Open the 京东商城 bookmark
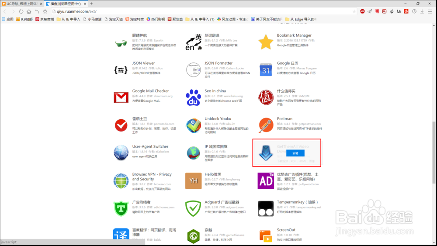 coord(45,19)
